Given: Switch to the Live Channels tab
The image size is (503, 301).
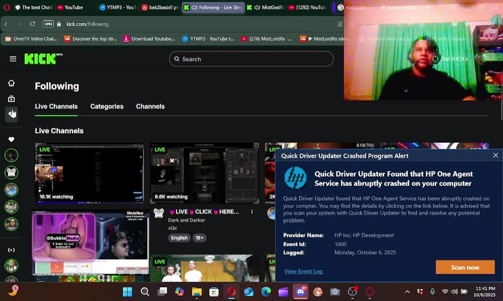Looking at the screenshot, I should (x=56, y=106).
